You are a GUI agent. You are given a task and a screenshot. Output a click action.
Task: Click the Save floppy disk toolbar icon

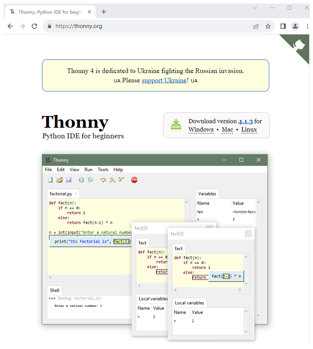[69, 180]
